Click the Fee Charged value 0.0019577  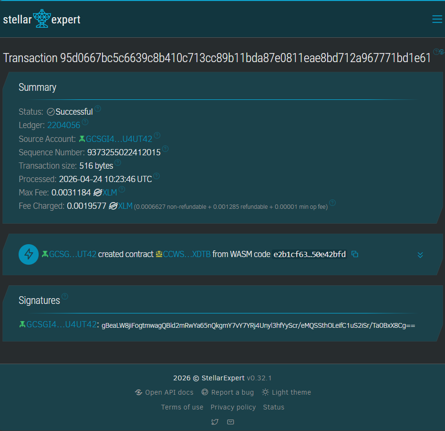[x=86, y=206]
